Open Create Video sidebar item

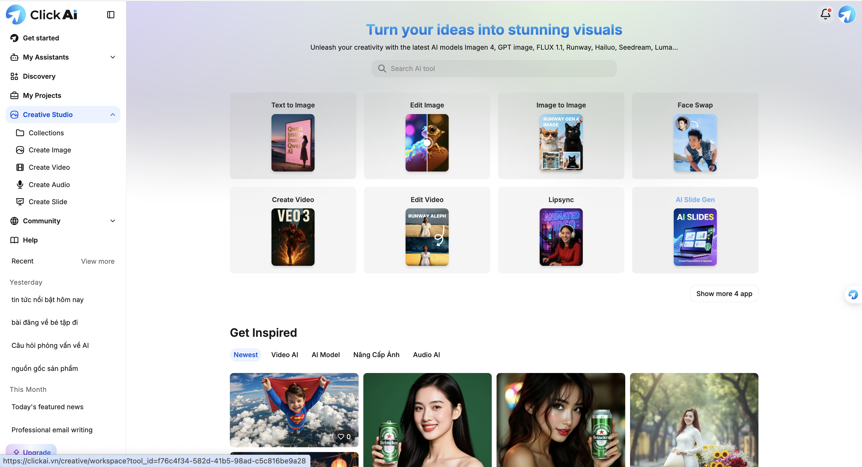pyautogui.click(x=49, y=167)
